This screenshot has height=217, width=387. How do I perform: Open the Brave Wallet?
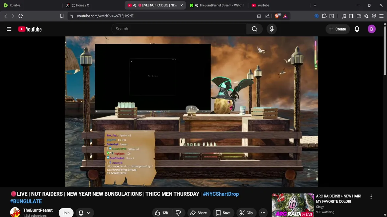(359, 16)
